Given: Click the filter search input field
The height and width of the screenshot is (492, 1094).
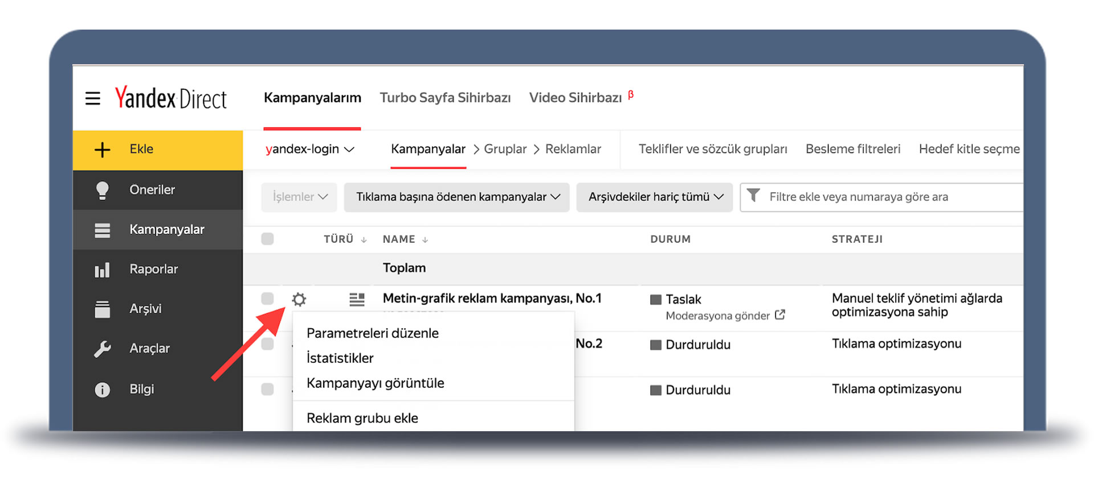Looking at the screenshot, I should tap(889, 197).
